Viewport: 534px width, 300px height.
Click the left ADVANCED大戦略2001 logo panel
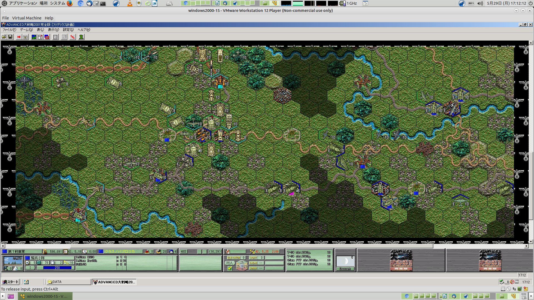pyautogui.click(x=401, y=260)
